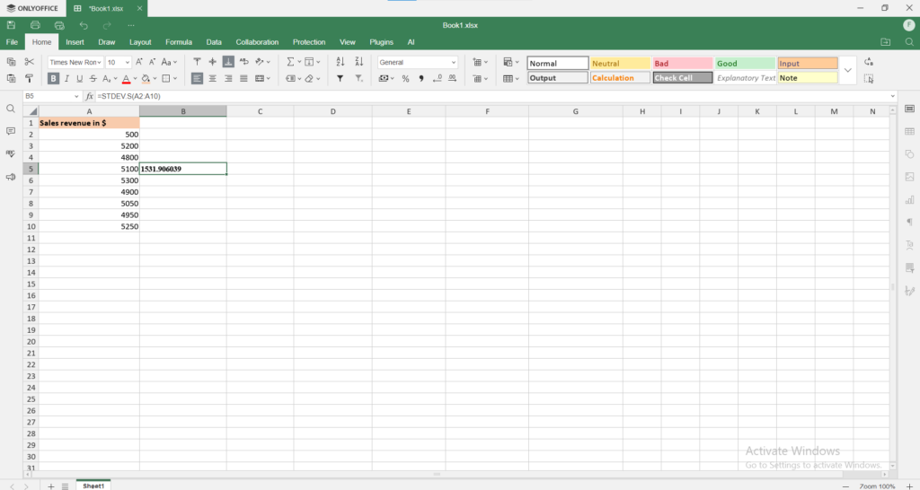Open the Summation function dropdown arrow
The image size is (920, 490).
299,62
